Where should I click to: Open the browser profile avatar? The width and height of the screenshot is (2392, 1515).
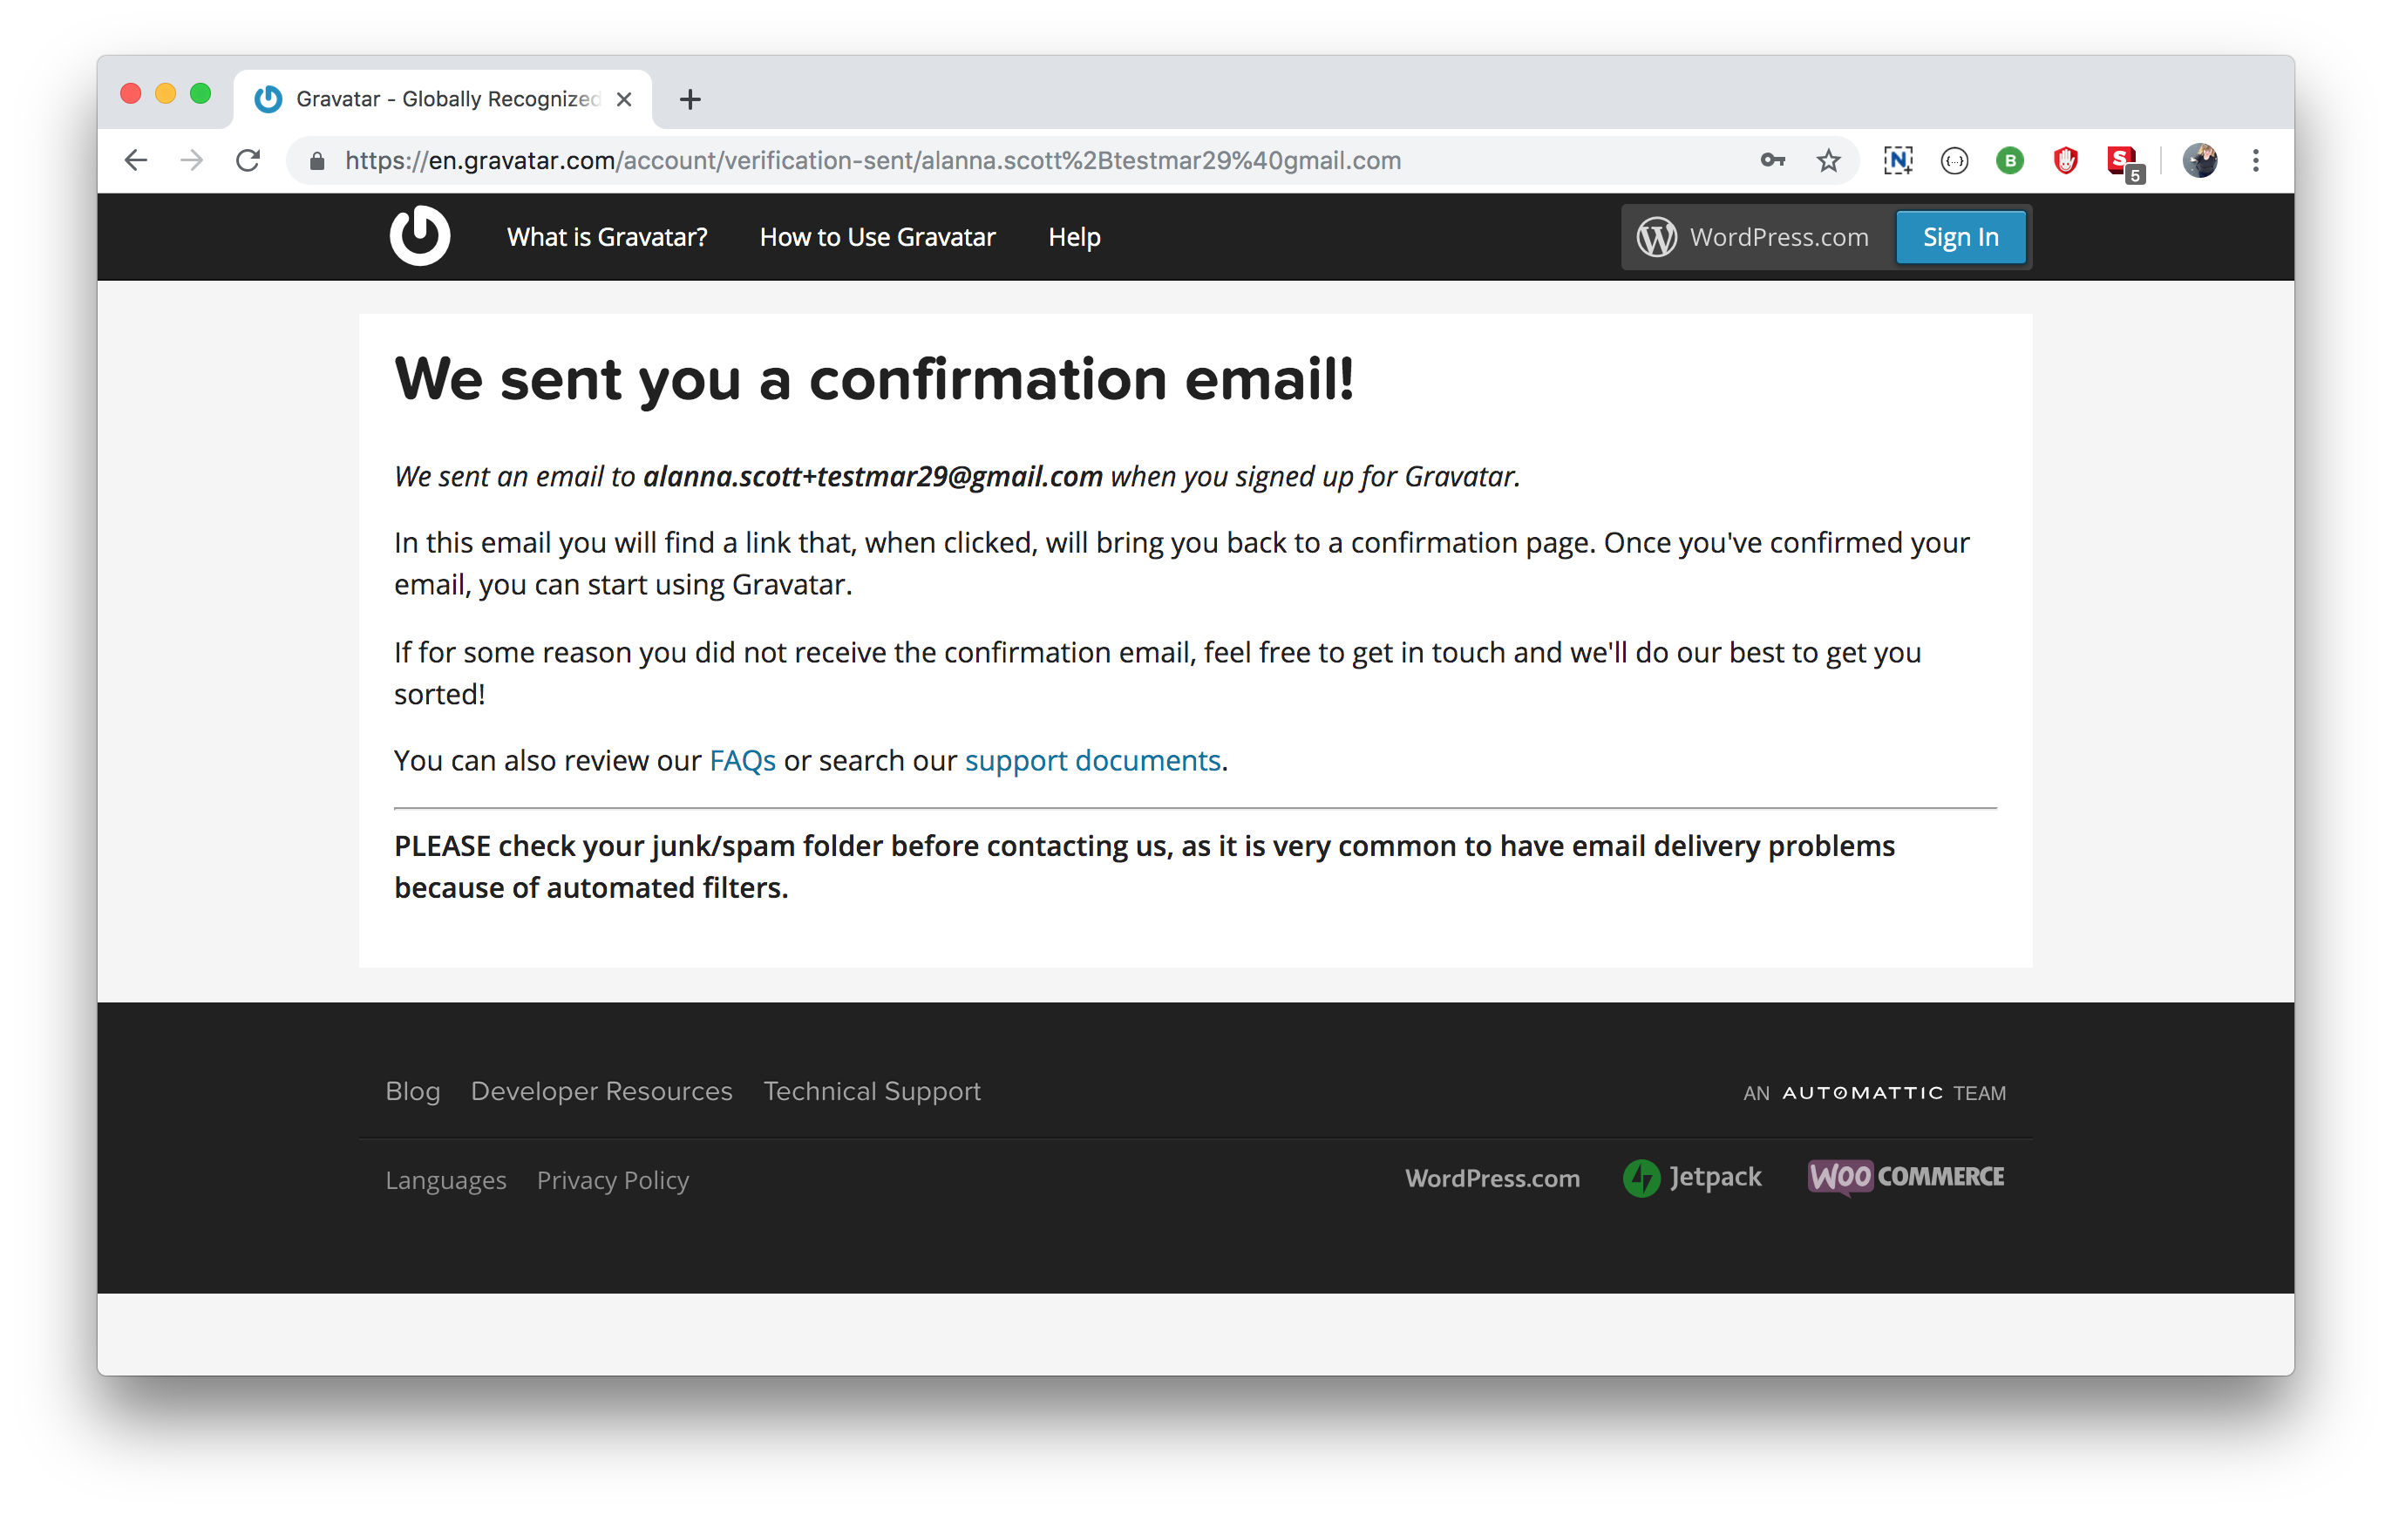(x=2199, y=160)
